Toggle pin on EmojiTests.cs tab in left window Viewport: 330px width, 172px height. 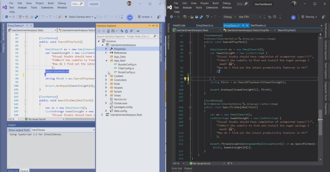coord(27,25)
